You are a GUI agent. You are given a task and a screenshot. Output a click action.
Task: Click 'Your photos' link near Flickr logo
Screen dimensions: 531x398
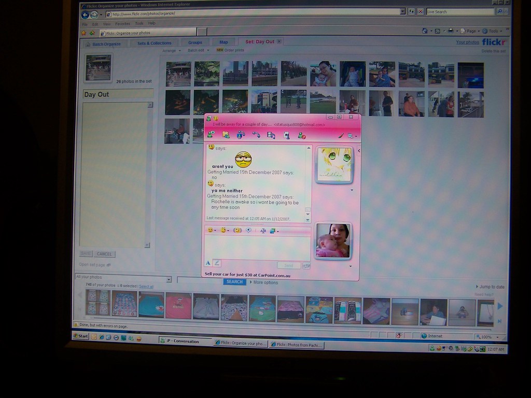[467, 42]
